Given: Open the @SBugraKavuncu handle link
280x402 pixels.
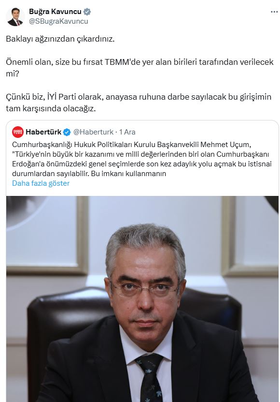Looking at the screenshot, I should [x=58, y=21].
